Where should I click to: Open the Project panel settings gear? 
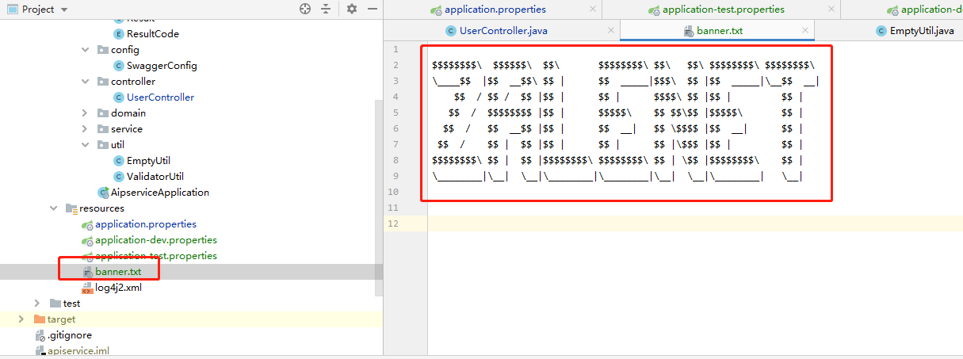[352, 9]
